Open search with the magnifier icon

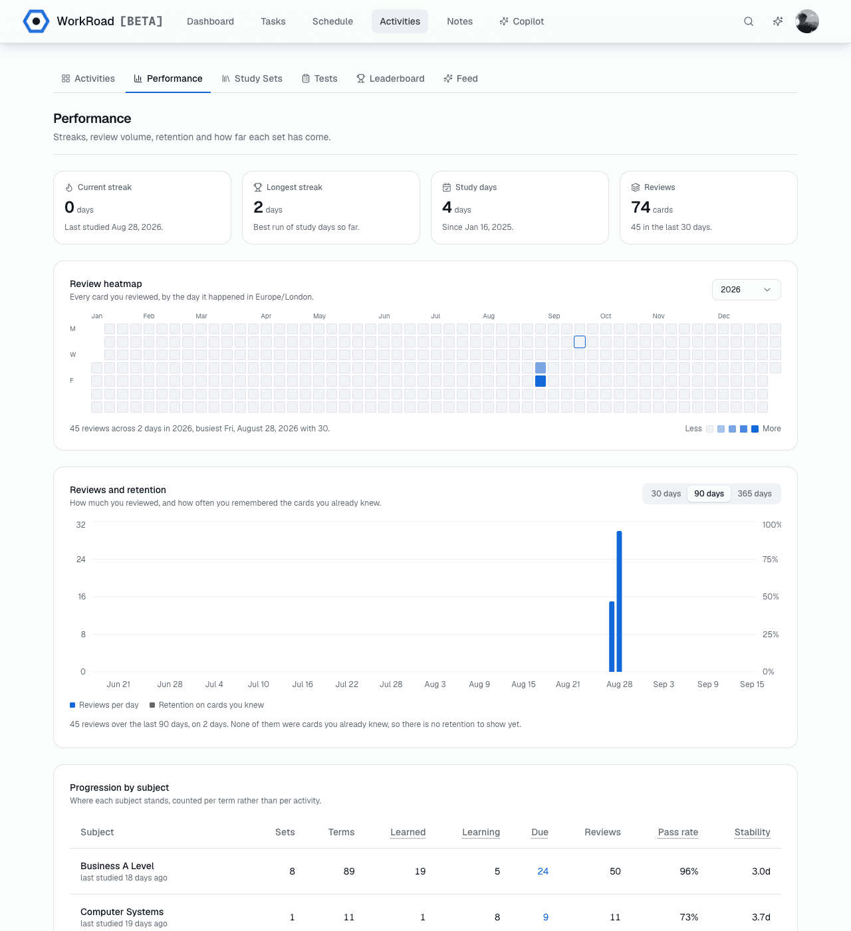(x=749, y=21)
